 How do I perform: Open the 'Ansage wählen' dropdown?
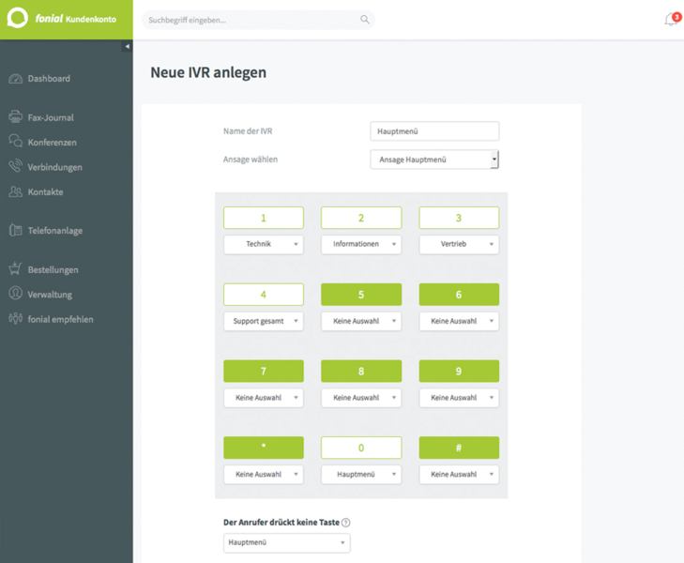tap(434, 160)
